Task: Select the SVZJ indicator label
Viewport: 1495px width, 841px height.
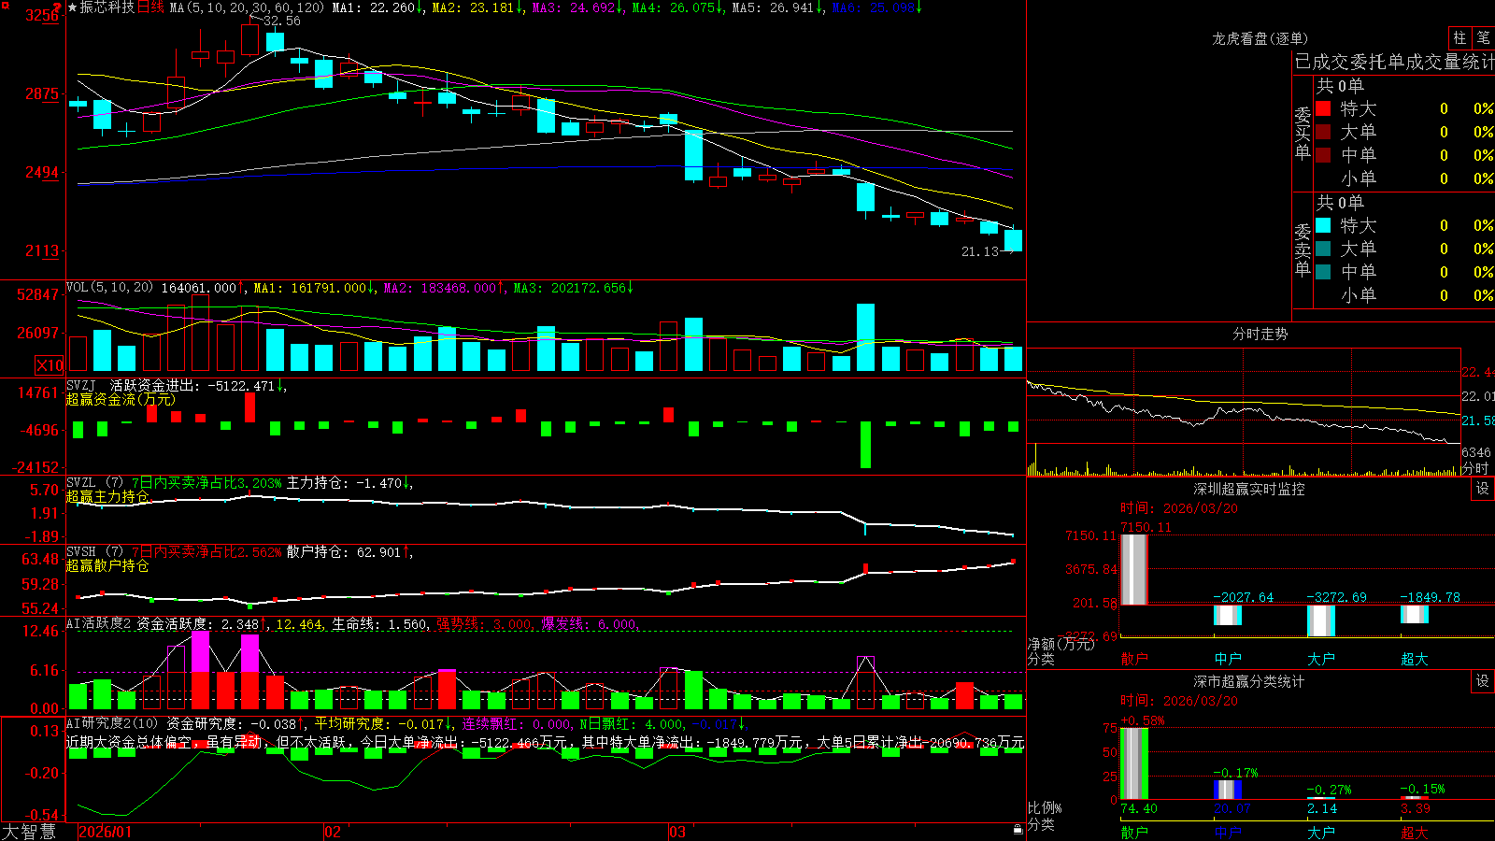Action: pyautogui.click(x=81, y=385)
